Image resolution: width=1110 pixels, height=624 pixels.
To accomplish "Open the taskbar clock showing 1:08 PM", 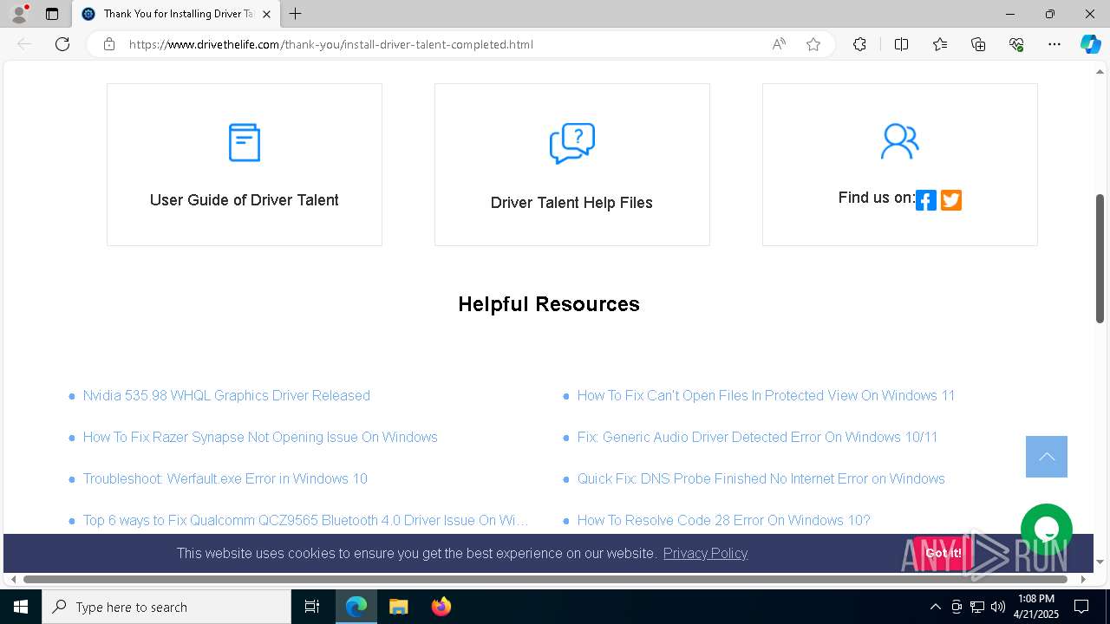I will (x=1037, y=607).
